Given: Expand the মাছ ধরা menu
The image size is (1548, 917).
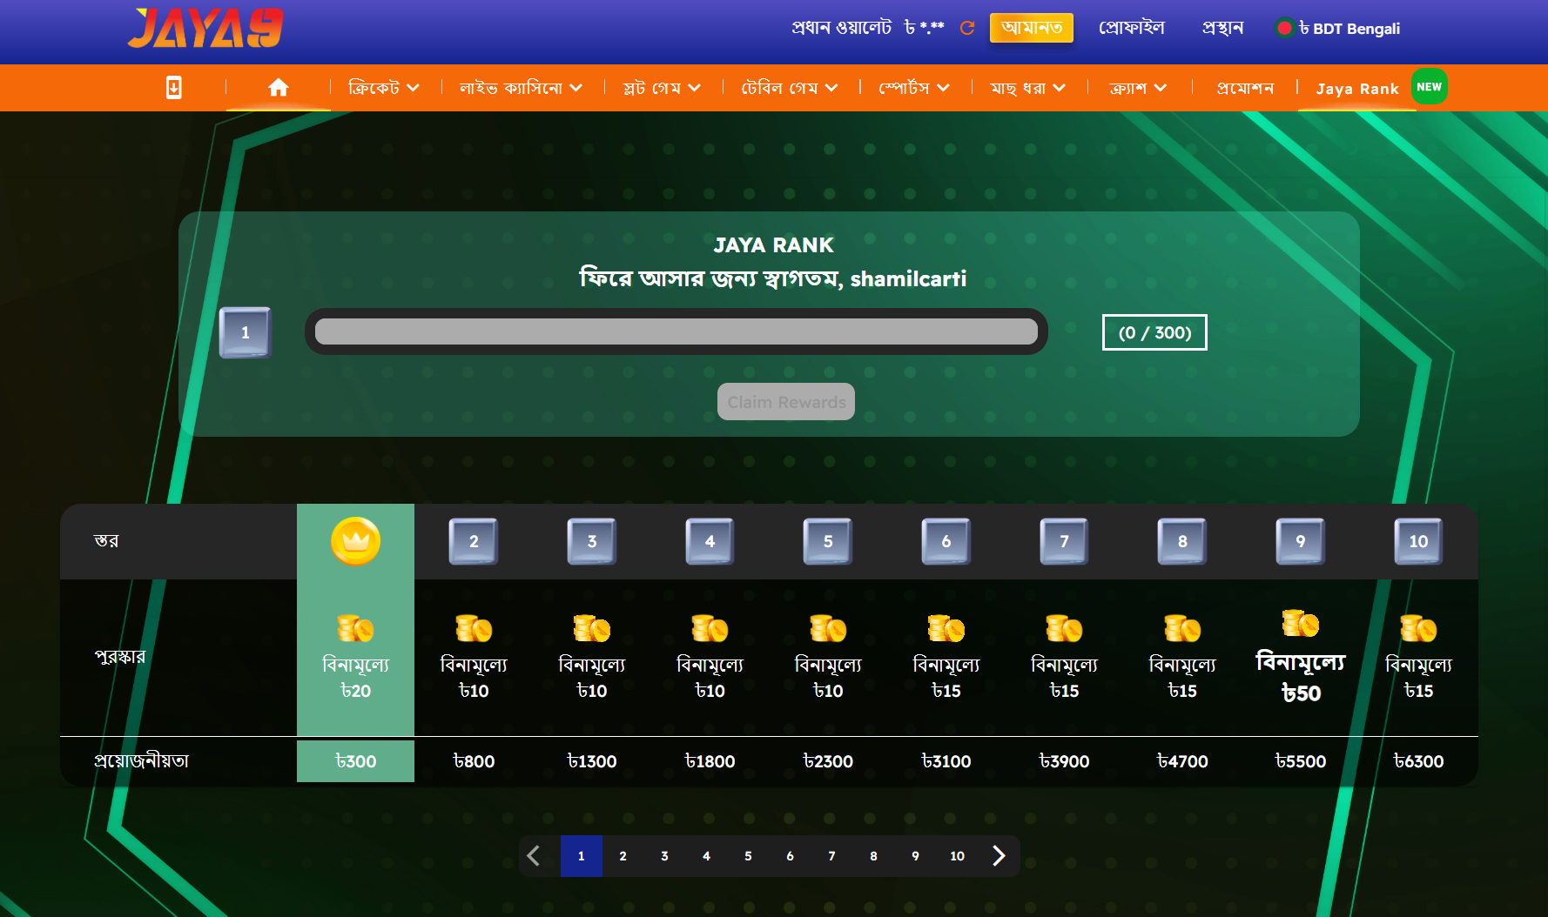Looking at the screenshot, I should [x=1027, y=88].
